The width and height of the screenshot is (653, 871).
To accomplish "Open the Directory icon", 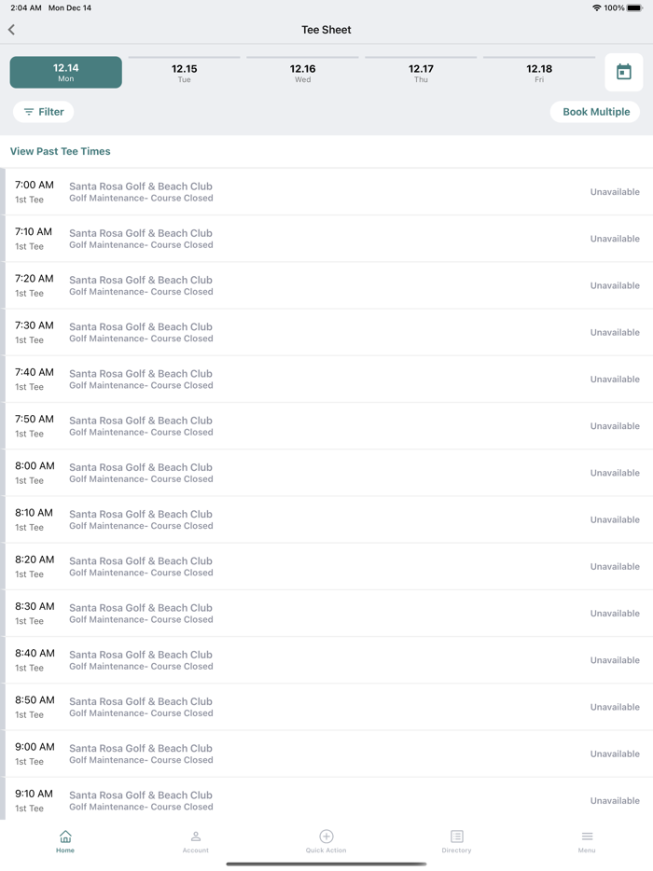I will pos(456,836).
